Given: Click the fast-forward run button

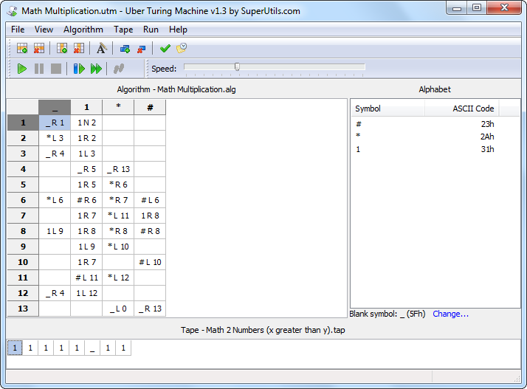Looking at the screenshot, I should pos(96,69).
